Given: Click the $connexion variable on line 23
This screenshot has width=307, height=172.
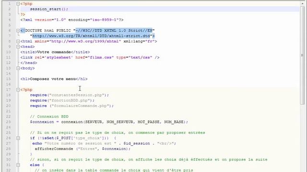Looking at the screenshot, I should [42, 122].
